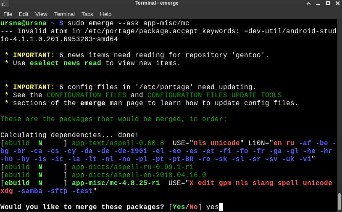Click 'app-dicts/aspell-en-2018.04.16.0' package name
Image resolution: width=342 pixels, height=212 pixels.
click(139, 175)
